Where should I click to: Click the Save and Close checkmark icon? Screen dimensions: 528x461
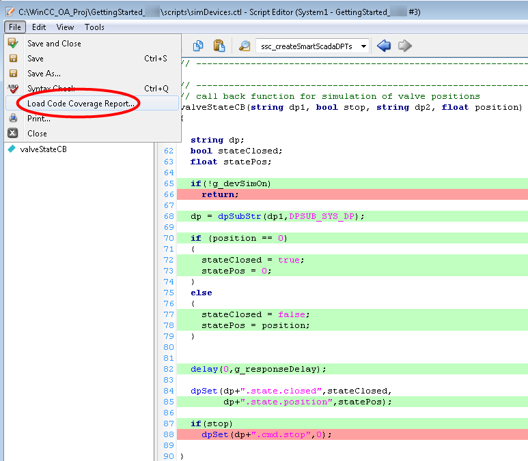[x=13, y=44]
